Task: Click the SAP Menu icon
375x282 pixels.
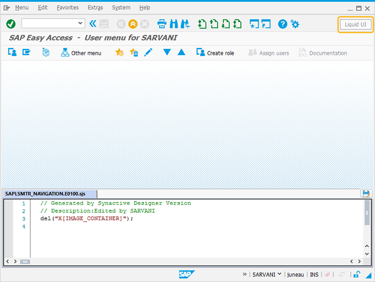Action: pos(26,52)
